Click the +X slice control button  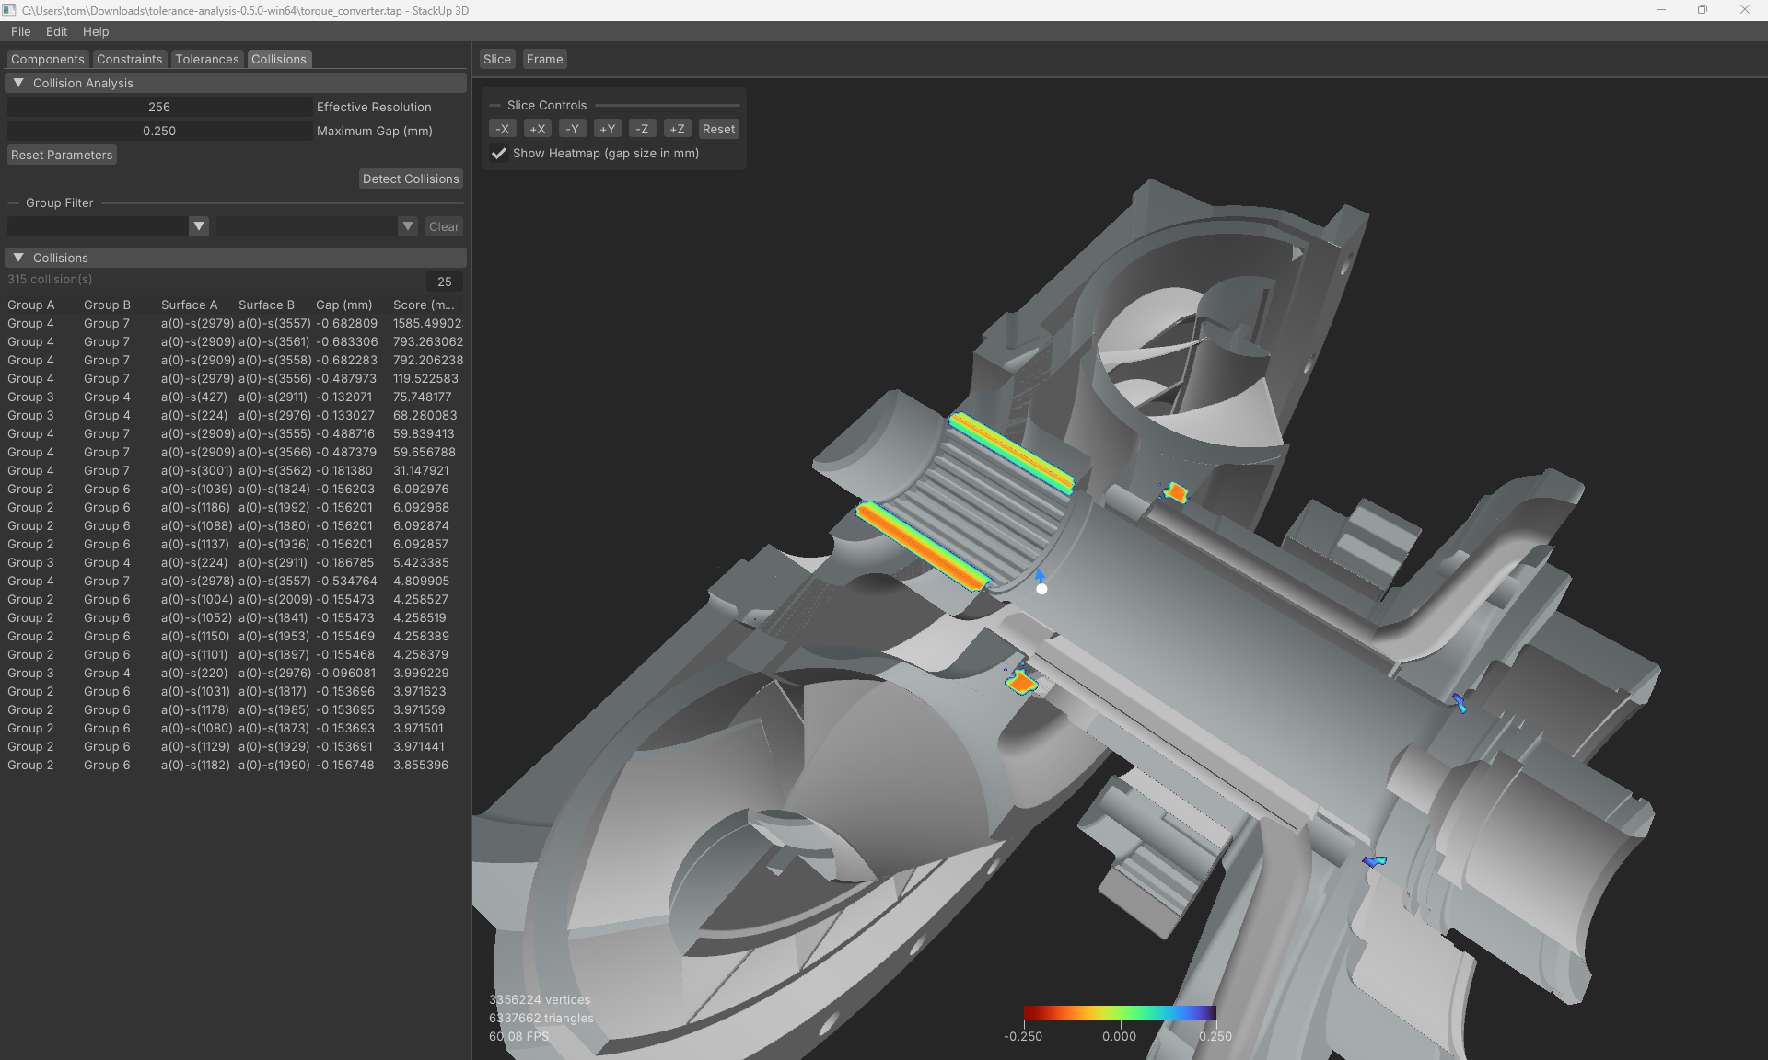point(538,128)
